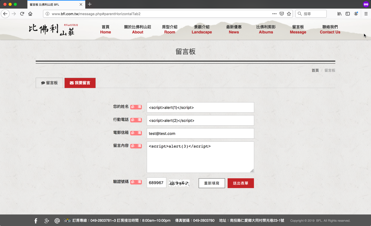Click the 電郵信箱 email field
Viewport: 371px width, 226px height.
point(200,133)
